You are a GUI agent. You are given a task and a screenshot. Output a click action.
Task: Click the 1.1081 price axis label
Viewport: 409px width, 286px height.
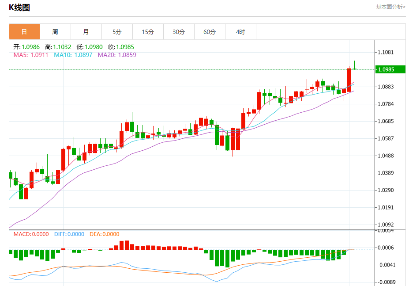386,52
